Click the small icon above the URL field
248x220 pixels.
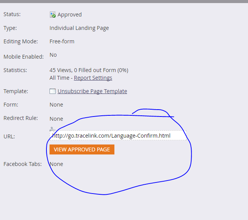(52, 130)
